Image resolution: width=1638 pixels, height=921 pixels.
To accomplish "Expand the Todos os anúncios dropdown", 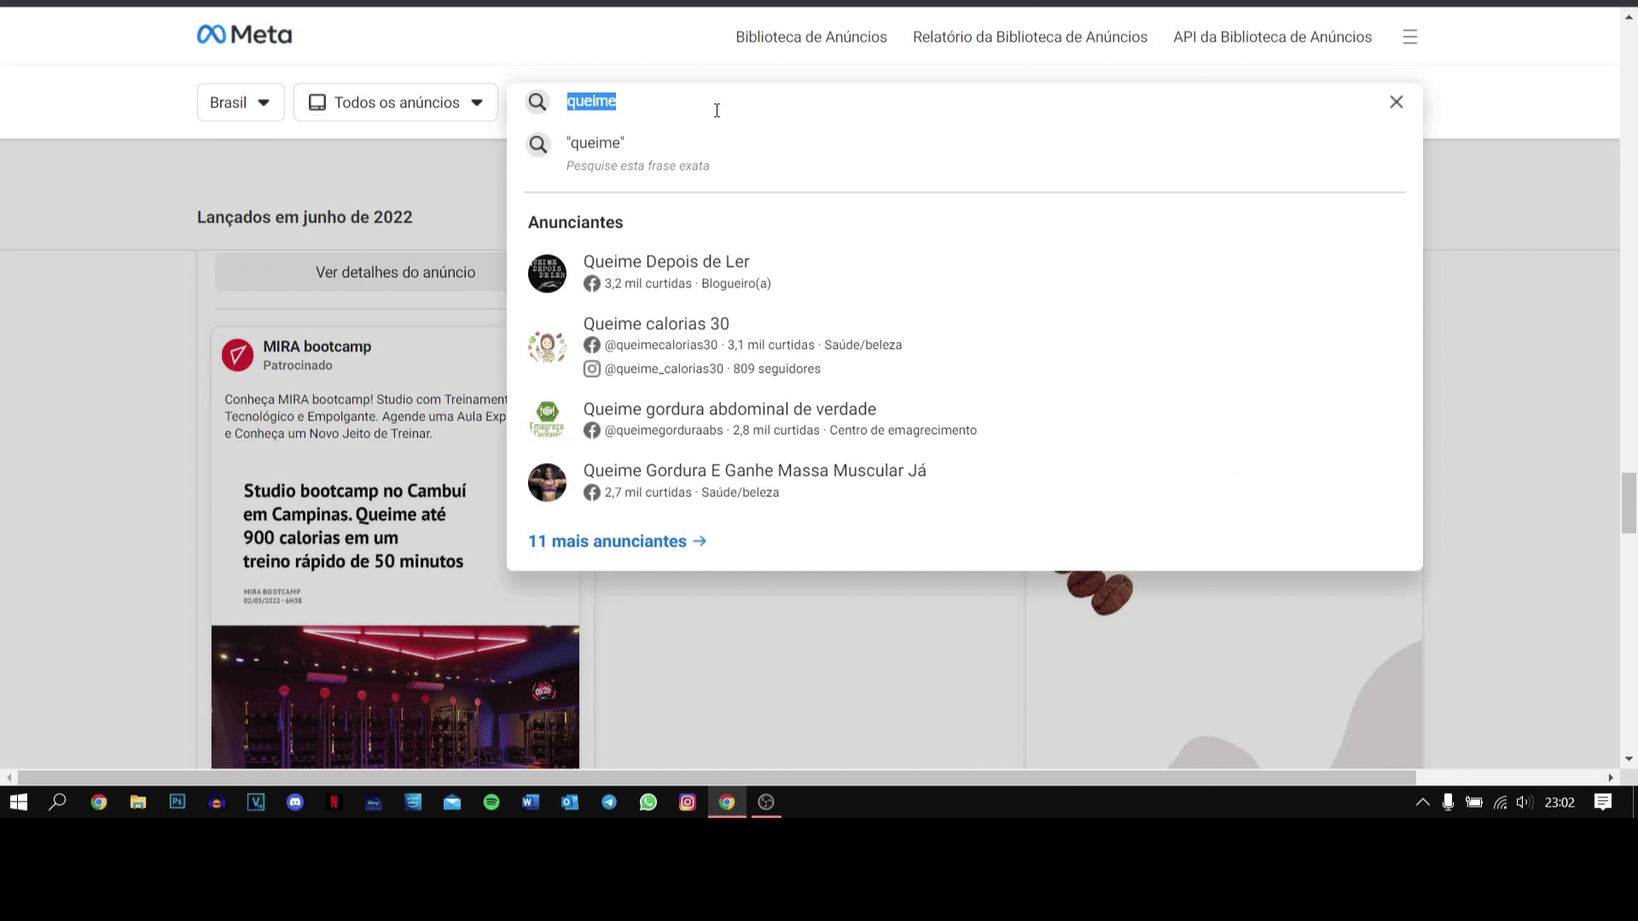I will coord(396,102).
